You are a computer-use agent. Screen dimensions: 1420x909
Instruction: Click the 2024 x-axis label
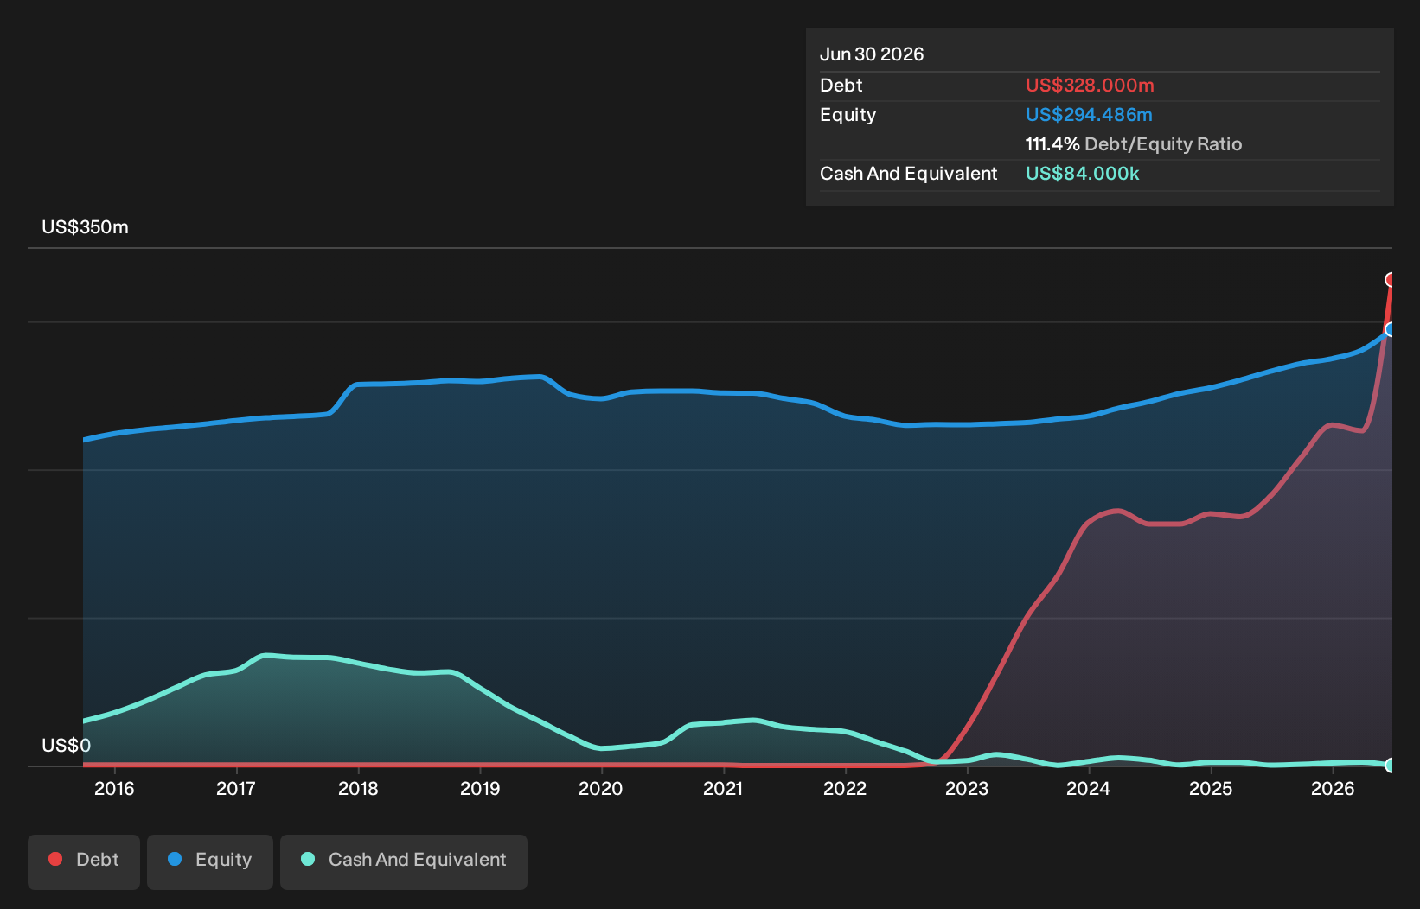pos(1089,788)
